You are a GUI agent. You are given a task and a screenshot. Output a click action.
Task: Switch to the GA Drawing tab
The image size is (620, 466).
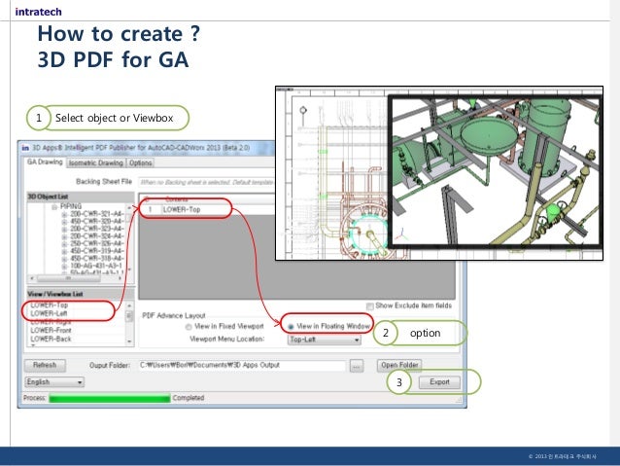click(45, 161)
